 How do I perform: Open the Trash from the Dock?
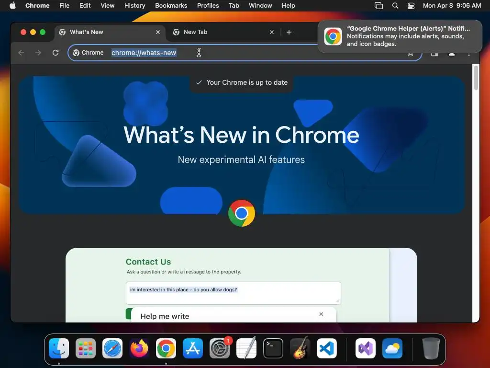coord(431,348)
